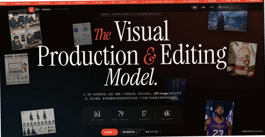Screen dimensions: 265x137
Task: Click the GitHub octocat icon
Action: (x=220, y=7)
